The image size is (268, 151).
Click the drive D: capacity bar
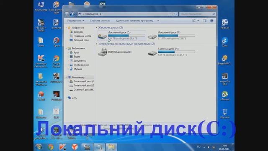click(176, 35)
